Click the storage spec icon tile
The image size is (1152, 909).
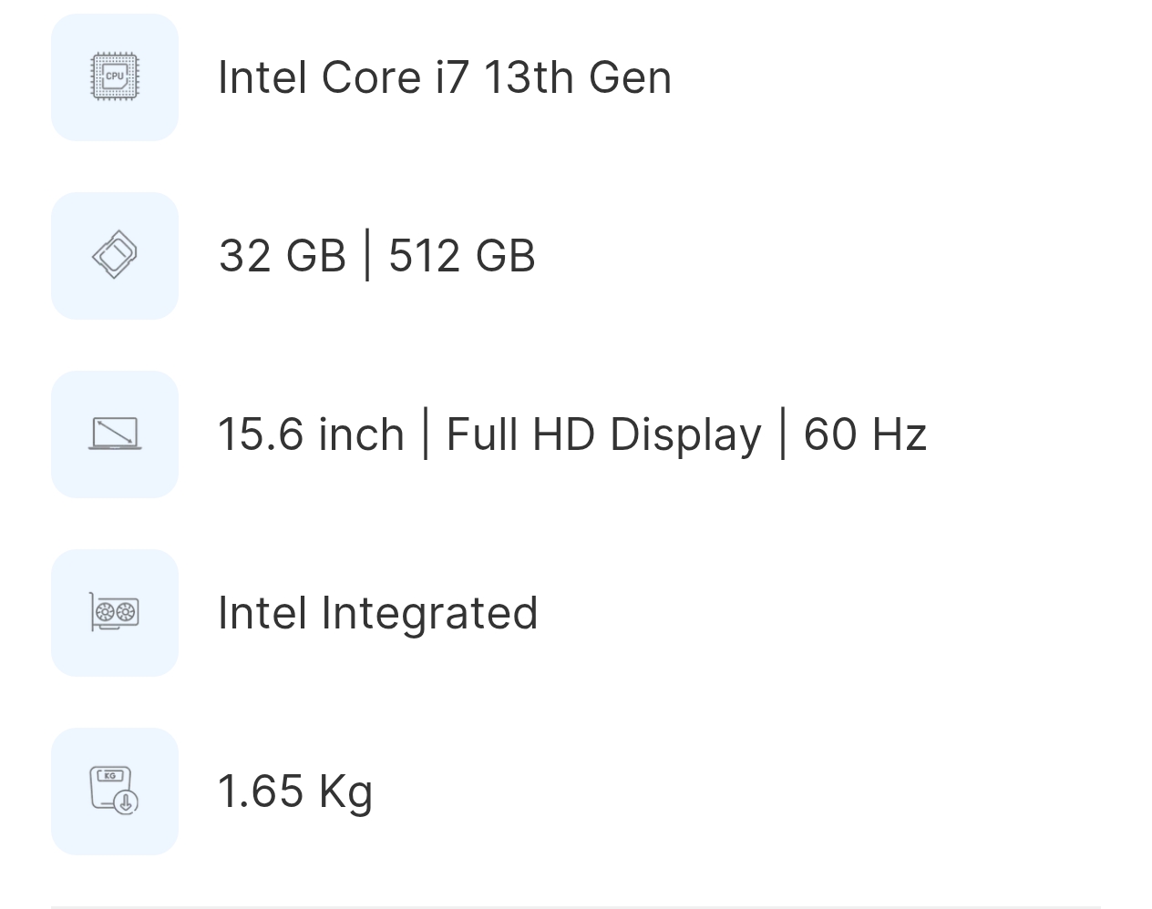click(x=114, y=256)
